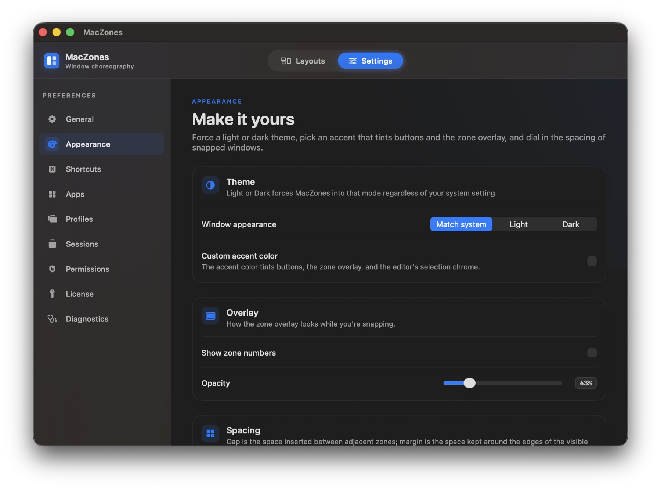This screenshot has height=490, width=661.
Task: Click the MacZones window title text
Action: pos(103,32)
